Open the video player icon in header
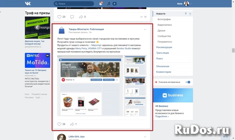The image size is (235, 140). (x=115, y=4)
